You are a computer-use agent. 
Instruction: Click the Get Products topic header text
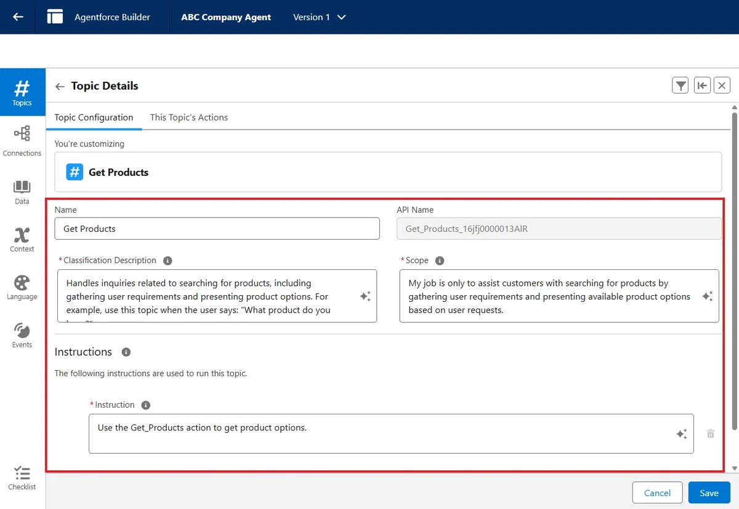[x=119, y=172]
